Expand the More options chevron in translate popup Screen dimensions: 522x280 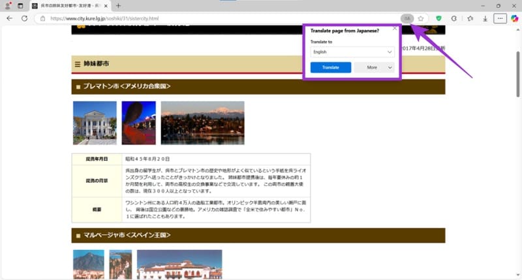[x=390, y=67]
